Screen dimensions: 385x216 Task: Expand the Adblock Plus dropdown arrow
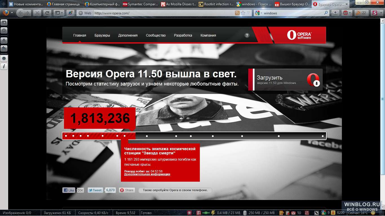(350, 13)
